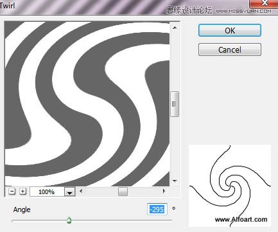This screenshot has height=232, width=278.
Task: Click the spiral twirl diagram thumbnail
Action: click(230, 186)
